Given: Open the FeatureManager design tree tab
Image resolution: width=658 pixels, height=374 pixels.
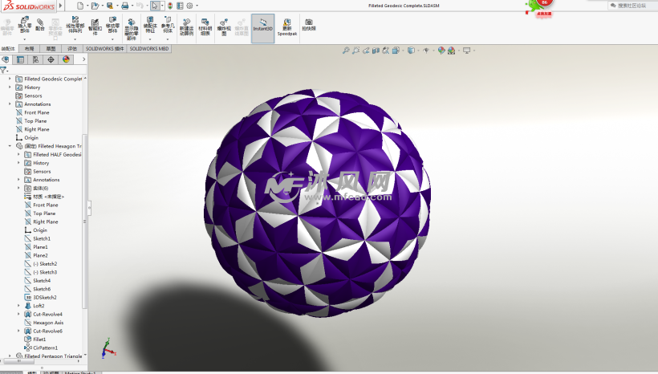Looking at the screenshot, I should 6,59.
